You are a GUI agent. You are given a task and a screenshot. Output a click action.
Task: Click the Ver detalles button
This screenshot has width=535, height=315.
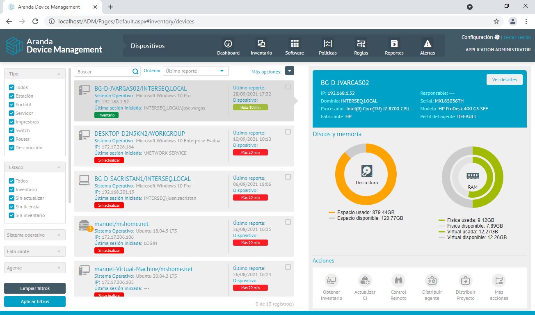tap(504, 80)
